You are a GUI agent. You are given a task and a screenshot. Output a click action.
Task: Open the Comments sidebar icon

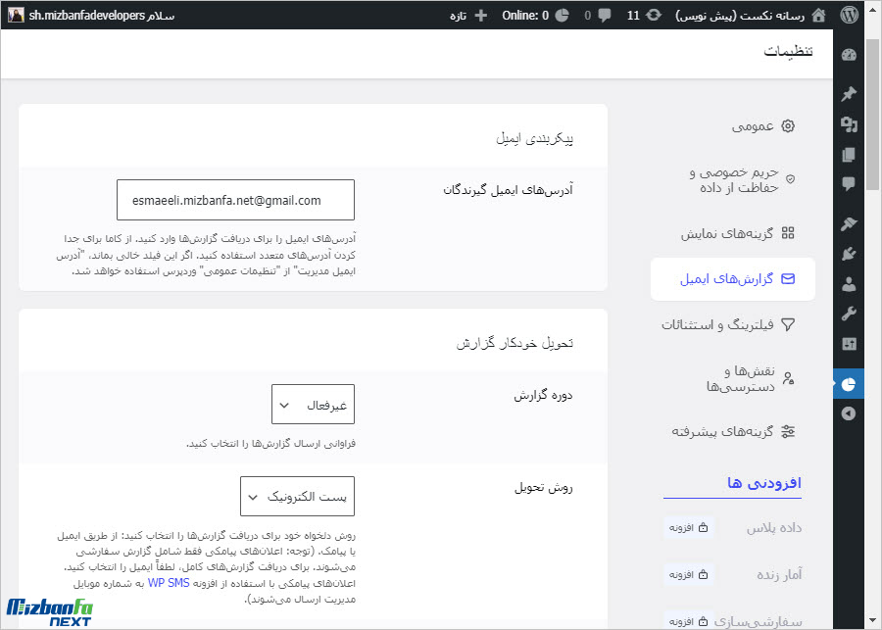click(x=849, y=184)
